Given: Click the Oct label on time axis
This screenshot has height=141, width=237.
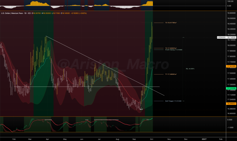Looking at the screenshot, I should (152, 139).
